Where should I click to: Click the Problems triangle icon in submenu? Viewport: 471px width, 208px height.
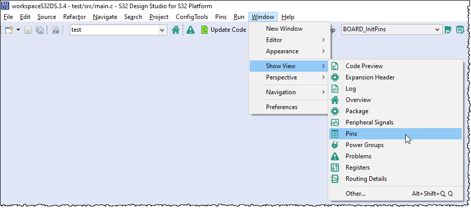click(x=334, y=156)
